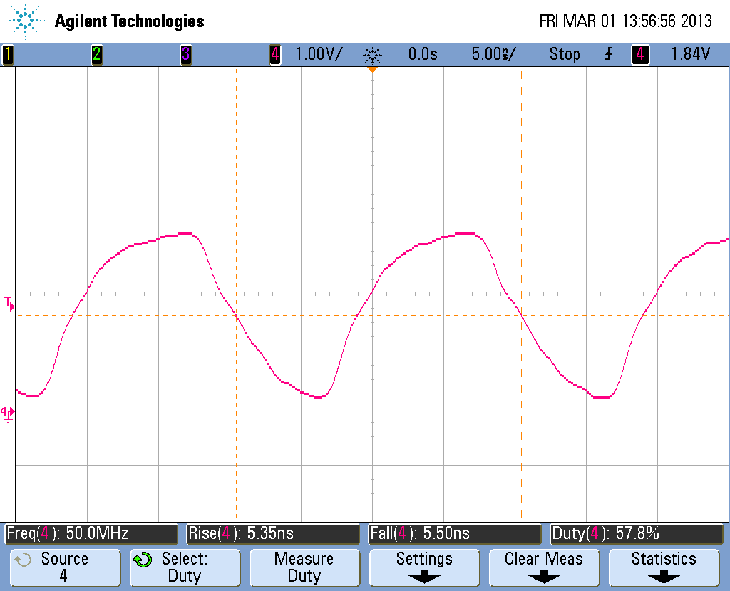Select channel 3 indicator
This screenshot has width=730, height=591.
186,54
